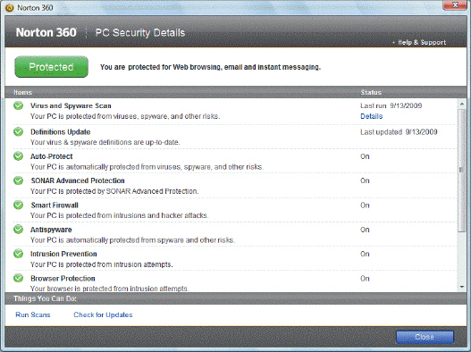Click the window's red close X button

(x=455, y=4)
